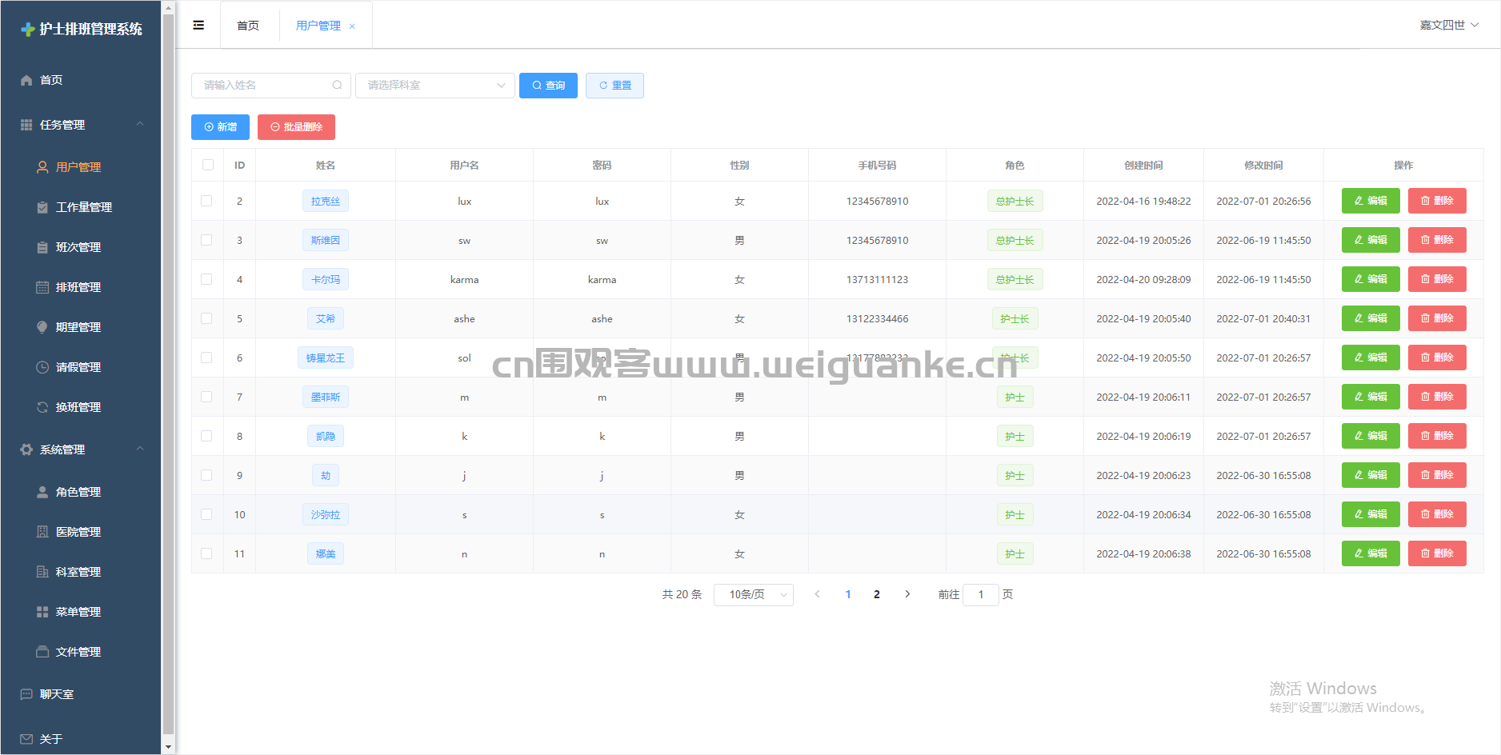This screenshot has height=755, width=1501.
Task: Click the sidebar collapse hamburger icon
Action: click(198, 25)
